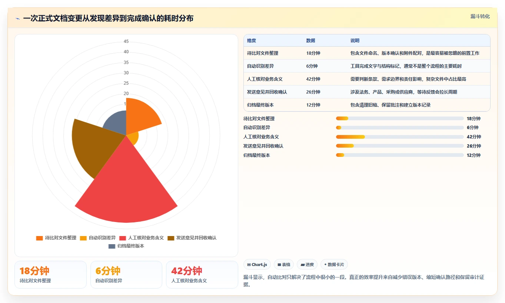This screenshot has height=303, width=505.
Task: Click the summary paragraph starting 漏斗显示
Action: click(x=364, y=281)
